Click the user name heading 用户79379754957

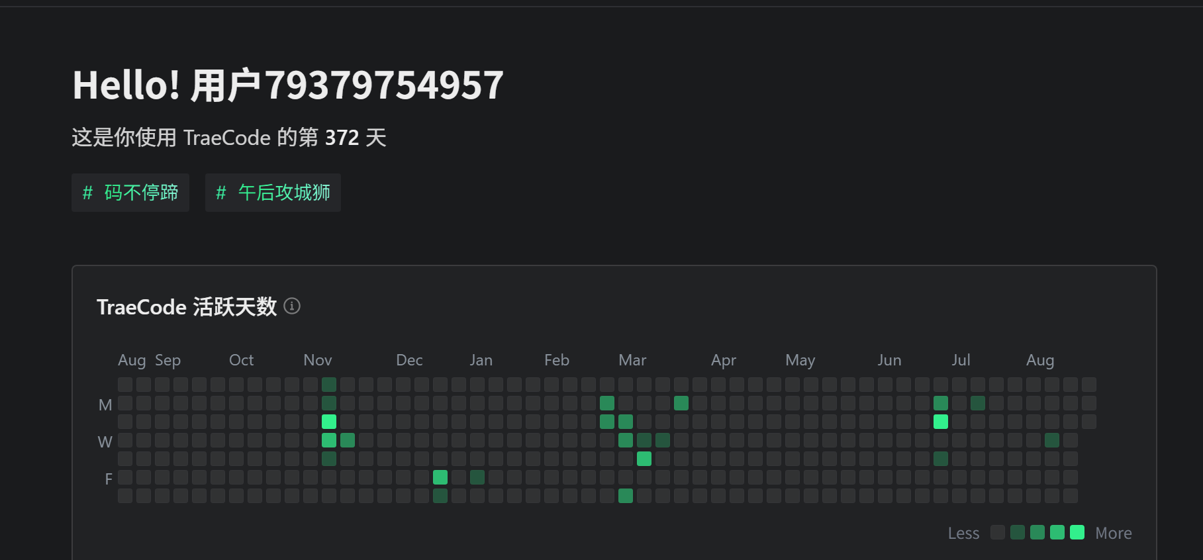pos(347,85)
